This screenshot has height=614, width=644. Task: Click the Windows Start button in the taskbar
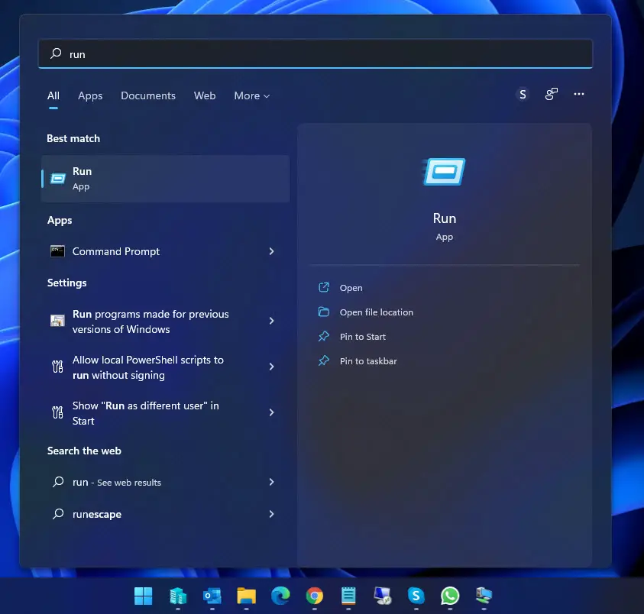click(x=143, y=596)
